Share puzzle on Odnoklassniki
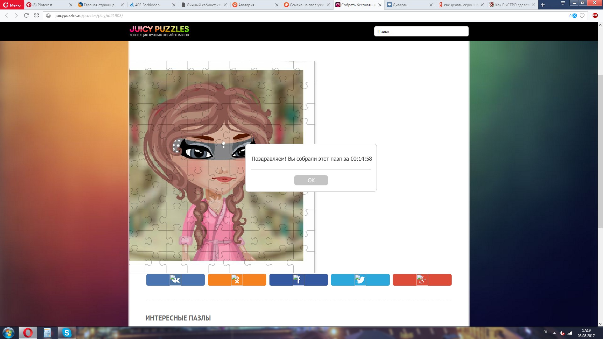Screen dimensions: 603x339 (237, 280)
